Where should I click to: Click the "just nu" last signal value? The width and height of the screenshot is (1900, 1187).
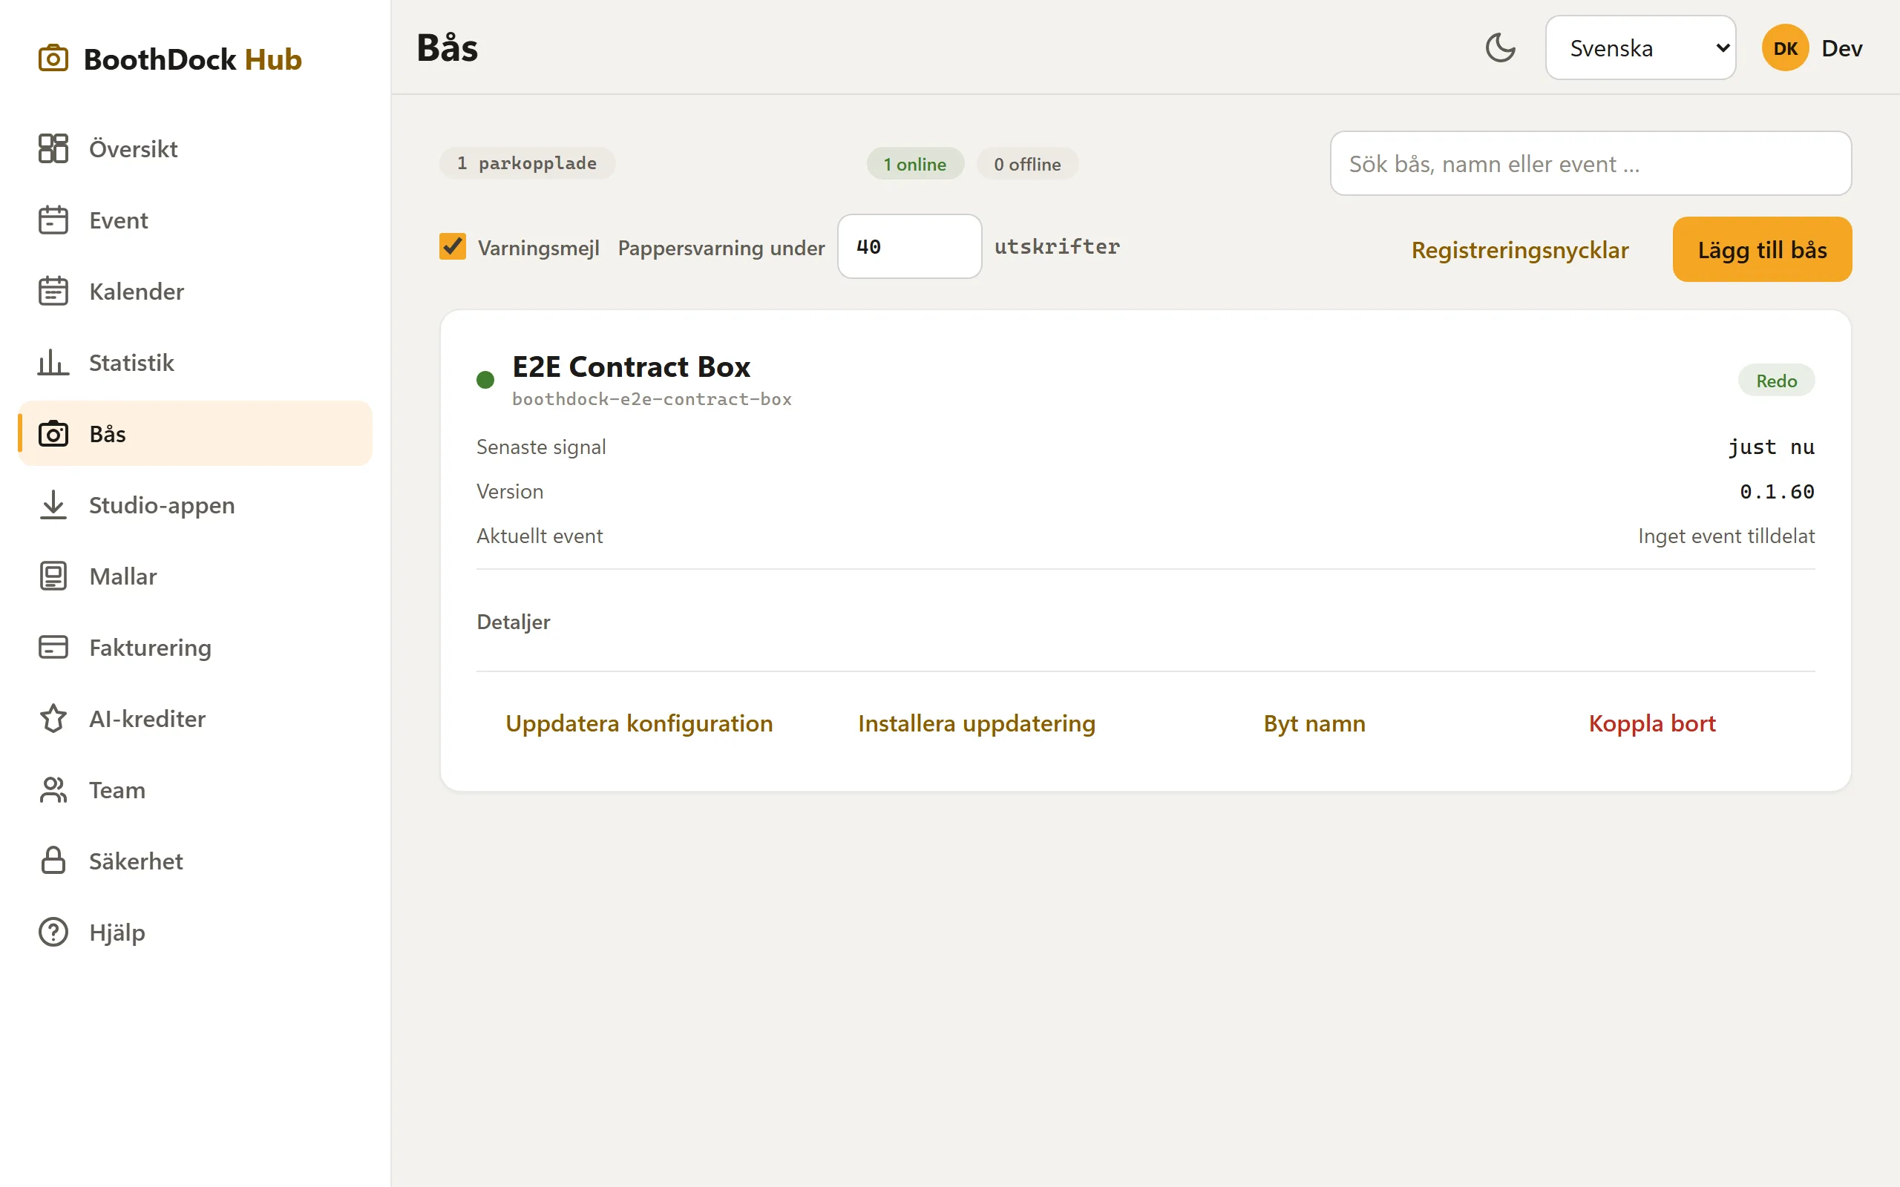(1772, 447)
